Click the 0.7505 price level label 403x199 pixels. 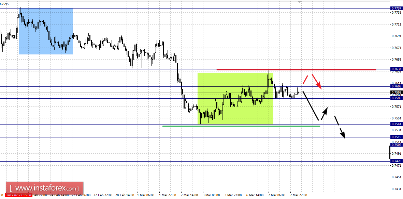coord(397,145)
